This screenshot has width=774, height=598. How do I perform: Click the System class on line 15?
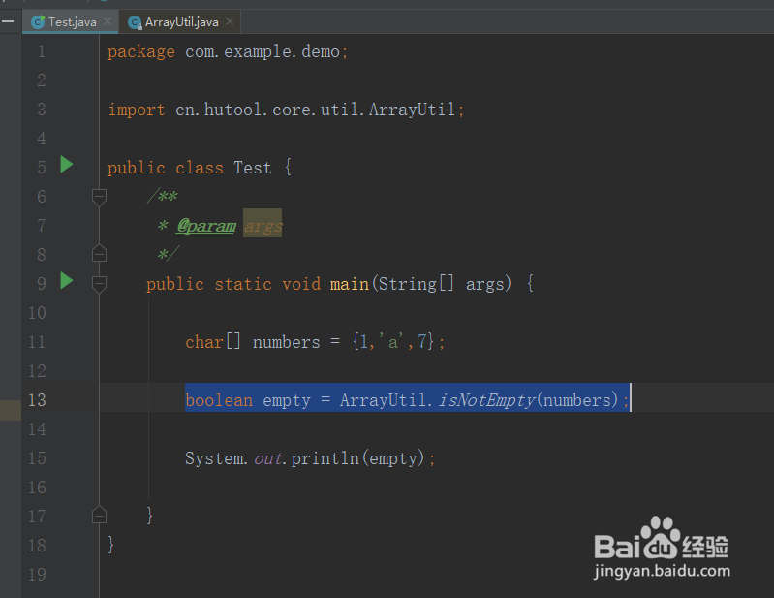tap(214, 458)
